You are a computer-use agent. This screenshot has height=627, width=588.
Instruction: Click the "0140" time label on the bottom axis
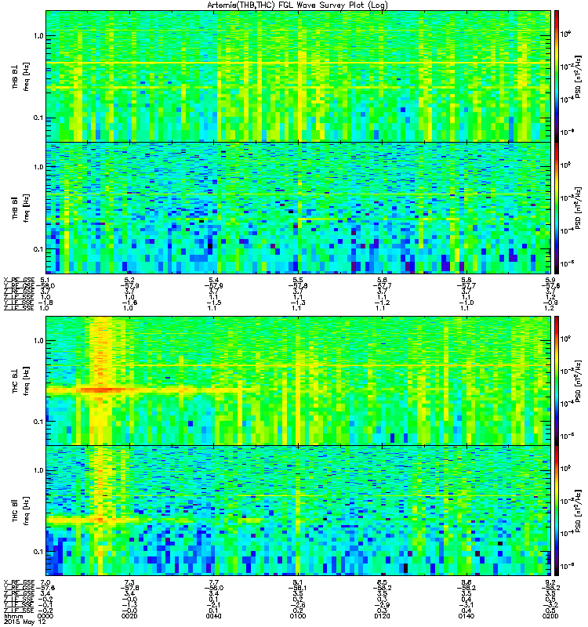[466, 616]
